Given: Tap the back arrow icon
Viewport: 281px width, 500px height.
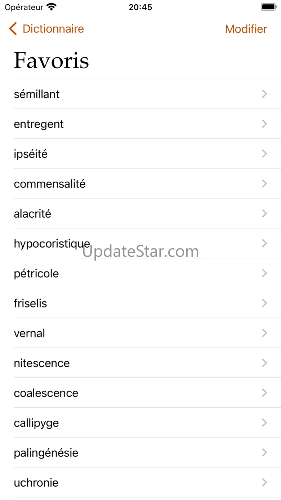Looking at the screenshot, I should [x=13, y=29].
